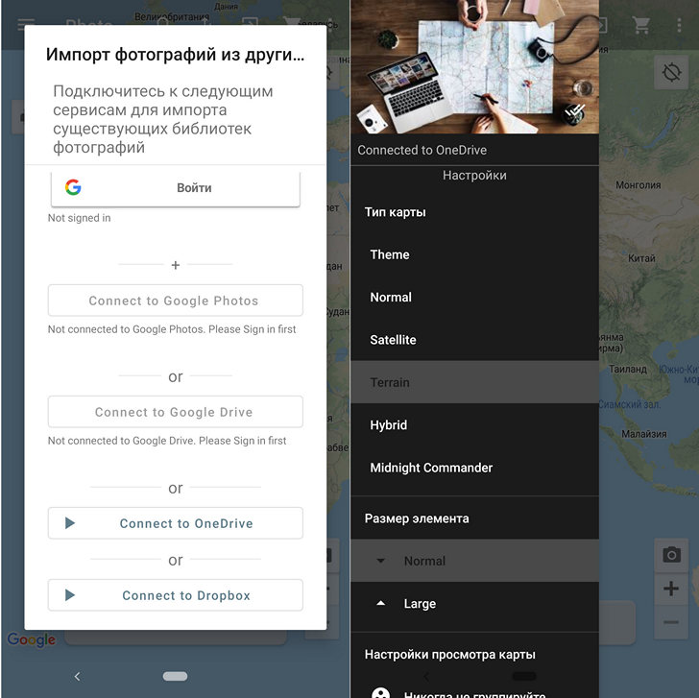Click Connect to Google Photos
This screenshot has height=698, width=699.
click(x=176, y=301)
